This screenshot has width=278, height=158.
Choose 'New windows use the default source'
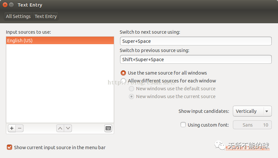coord(131,89)
